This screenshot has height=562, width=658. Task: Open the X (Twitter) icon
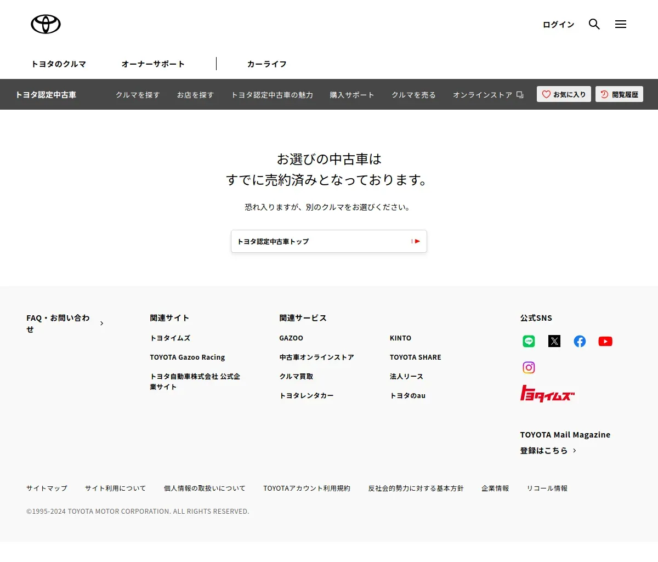(x=554, y=341)
